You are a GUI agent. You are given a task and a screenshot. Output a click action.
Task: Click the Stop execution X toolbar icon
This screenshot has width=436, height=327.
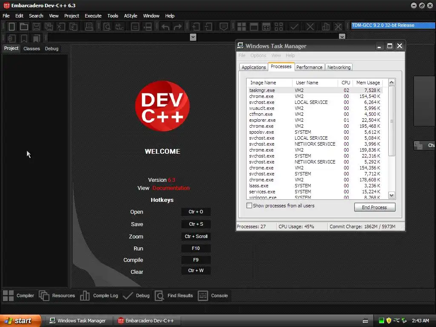coord(310,27)
